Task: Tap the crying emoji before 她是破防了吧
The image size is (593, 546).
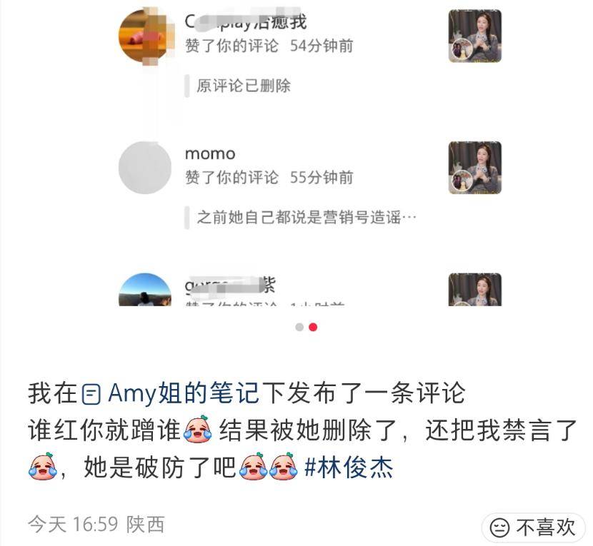Action: (42, 467)
